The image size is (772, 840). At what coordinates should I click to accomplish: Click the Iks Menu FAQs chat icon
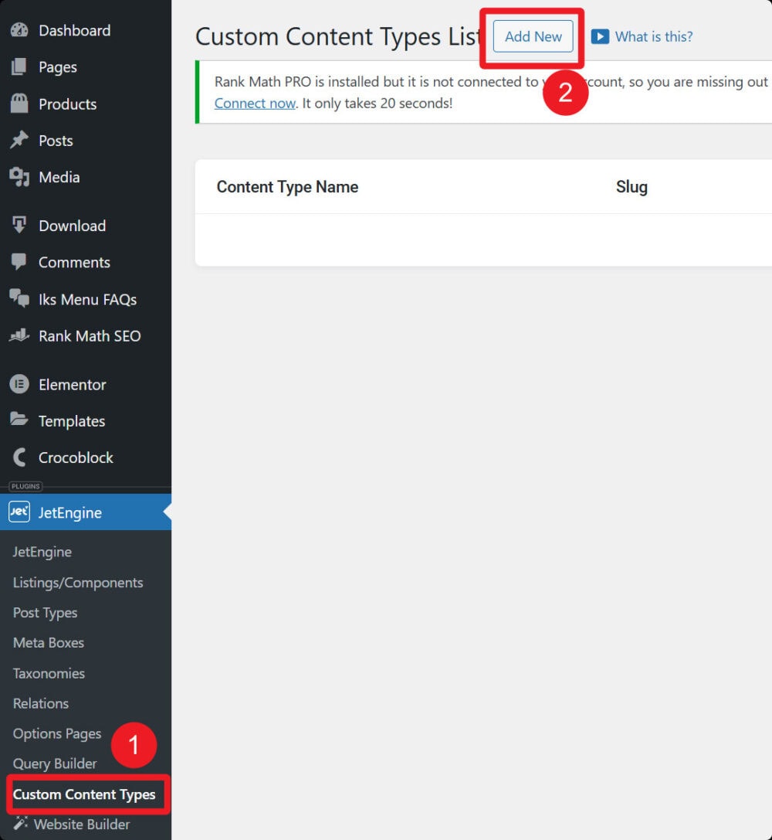pyautogui.click(x=19, y=298)
